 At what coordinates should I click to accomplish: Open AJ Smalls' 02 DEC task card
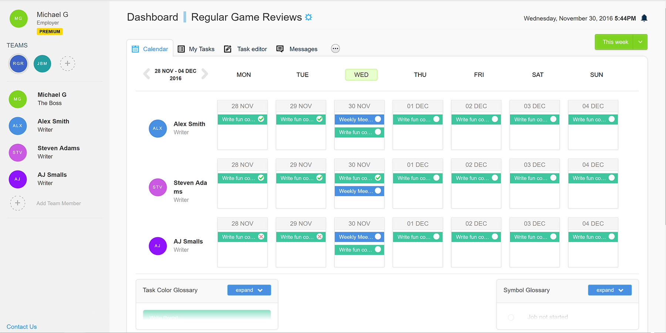(476, 237)
